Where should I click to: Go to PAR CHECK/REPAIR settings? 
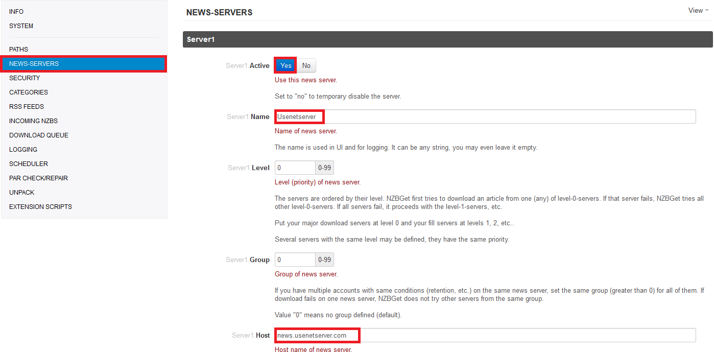pyautogui.click(x=38, y=178)
